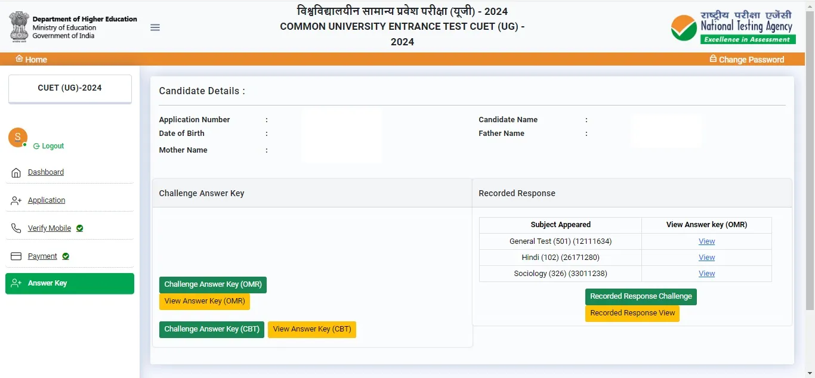Image resolution: width=815 pixels, height=378 pixels.
Task: Click the General Test (501) (12111634) cell
Action: [560, 241]
